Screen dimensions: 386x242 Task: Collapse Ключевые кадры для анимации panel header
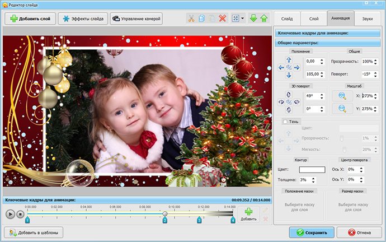coord(328,33)
